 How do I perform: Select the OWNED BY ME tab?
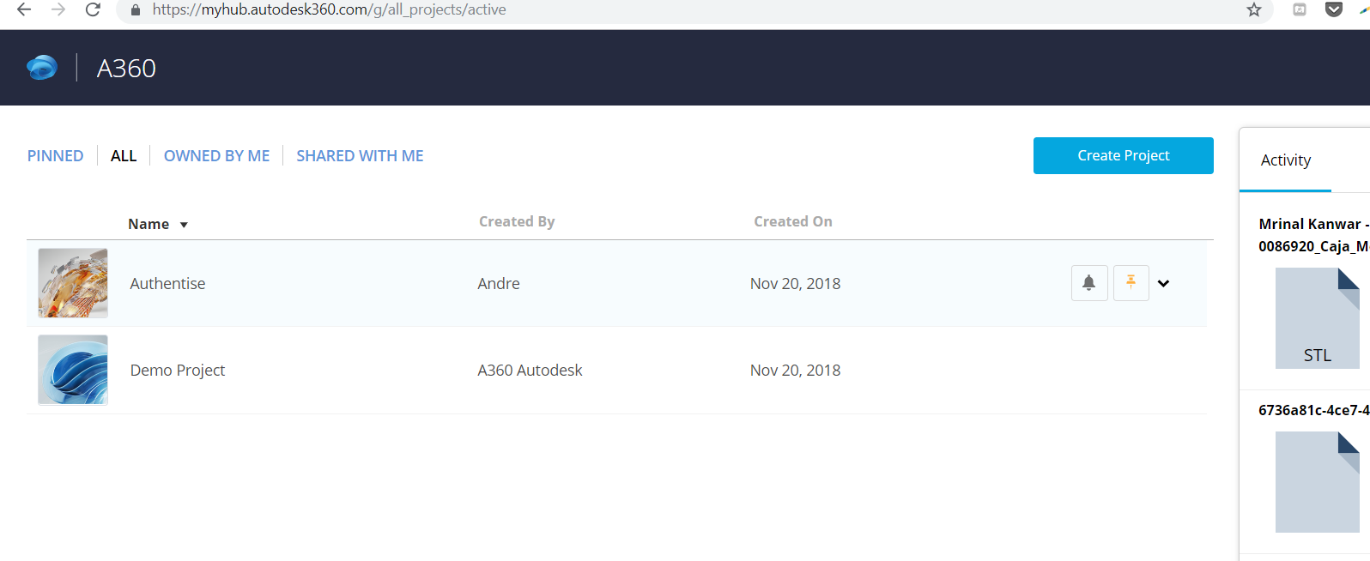(x=216, y=156)
